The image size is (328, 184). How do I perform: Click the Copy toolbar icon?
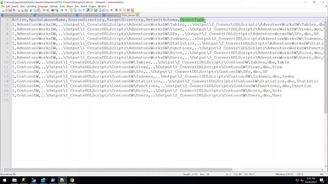[35, 10]
